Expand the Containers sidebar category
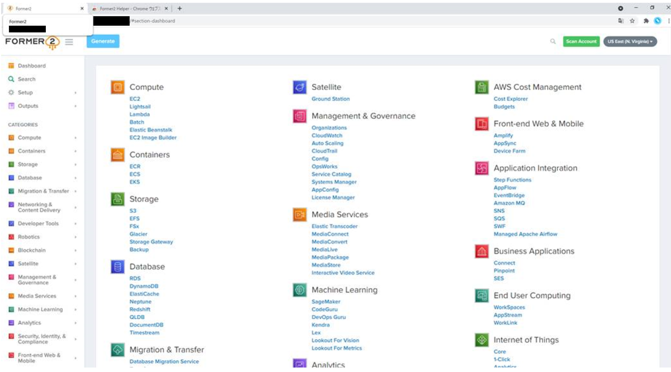 [75, 151]
